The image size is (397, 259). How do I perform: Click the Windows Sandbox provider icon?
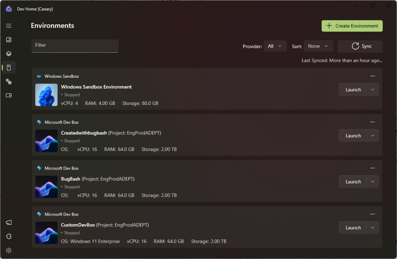click(x=38, y=76)
